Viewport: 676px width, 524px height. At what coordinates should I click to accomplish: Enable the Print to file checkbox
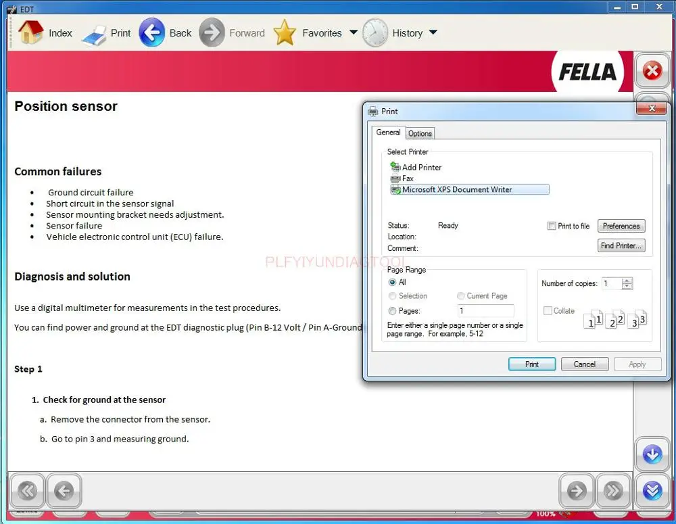[552, 226]
